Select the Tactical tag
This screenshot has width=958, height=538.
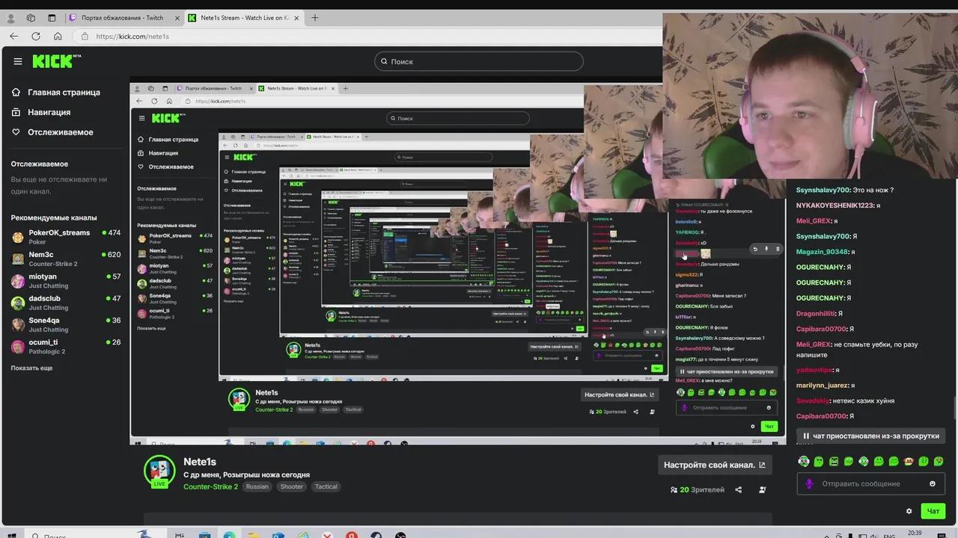[326, 486]
